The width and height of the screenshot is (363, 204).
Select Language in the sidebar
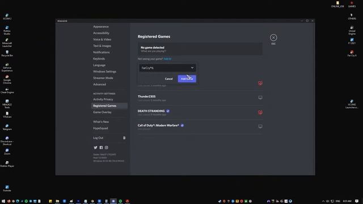[99, 65]
